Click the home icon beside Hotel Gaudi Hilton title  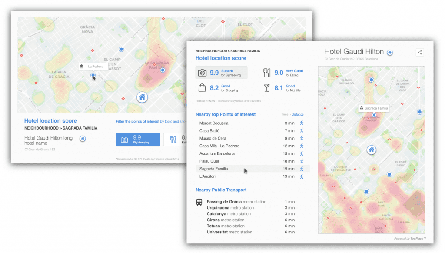click(x=390, y=52)
